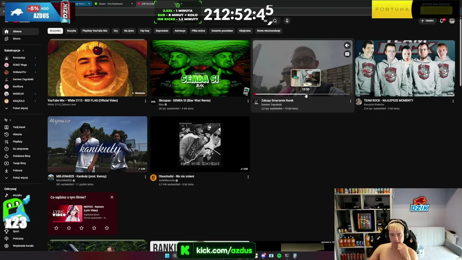Screen dimensions: 462x260
Task: Open Podcasty in the sidebar
Action: click(20, 238)
